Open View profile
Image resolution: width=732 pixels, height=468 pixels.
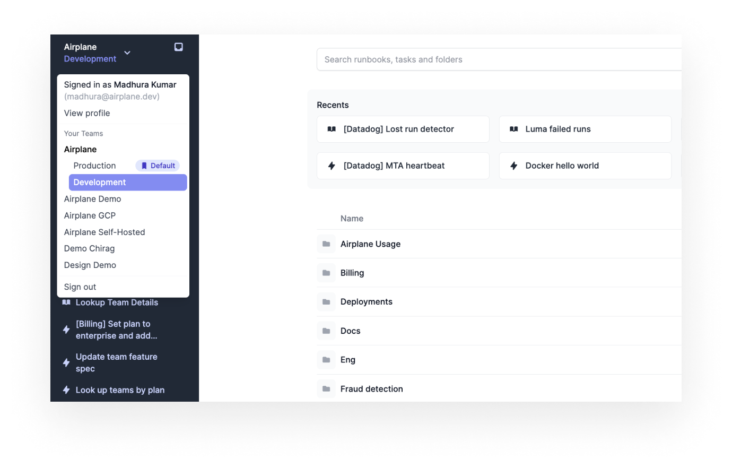pyautogui.click(x=87, y=113)
